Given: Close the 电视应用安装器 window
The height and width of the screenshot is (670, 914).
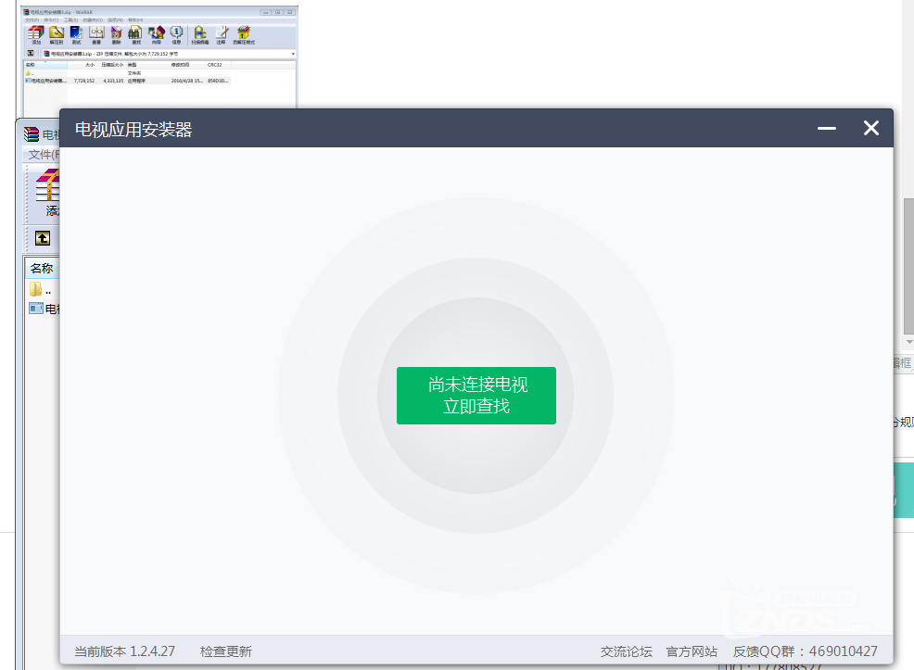Looking at the screenshot, I should pos(870,128).
